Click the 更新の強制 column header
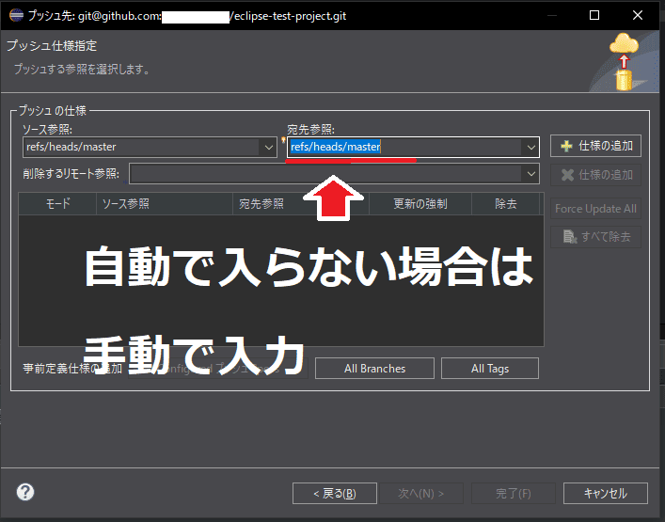Screen dimensions: 665x522 pyautogui.click(x=420, y=203)
